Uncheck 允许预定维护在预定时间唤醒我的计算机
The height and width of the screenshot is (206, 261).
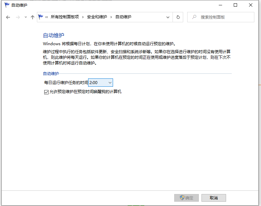pos(46,92)
